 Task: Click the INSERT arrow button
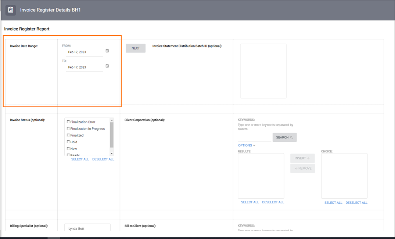click(302, 158)
